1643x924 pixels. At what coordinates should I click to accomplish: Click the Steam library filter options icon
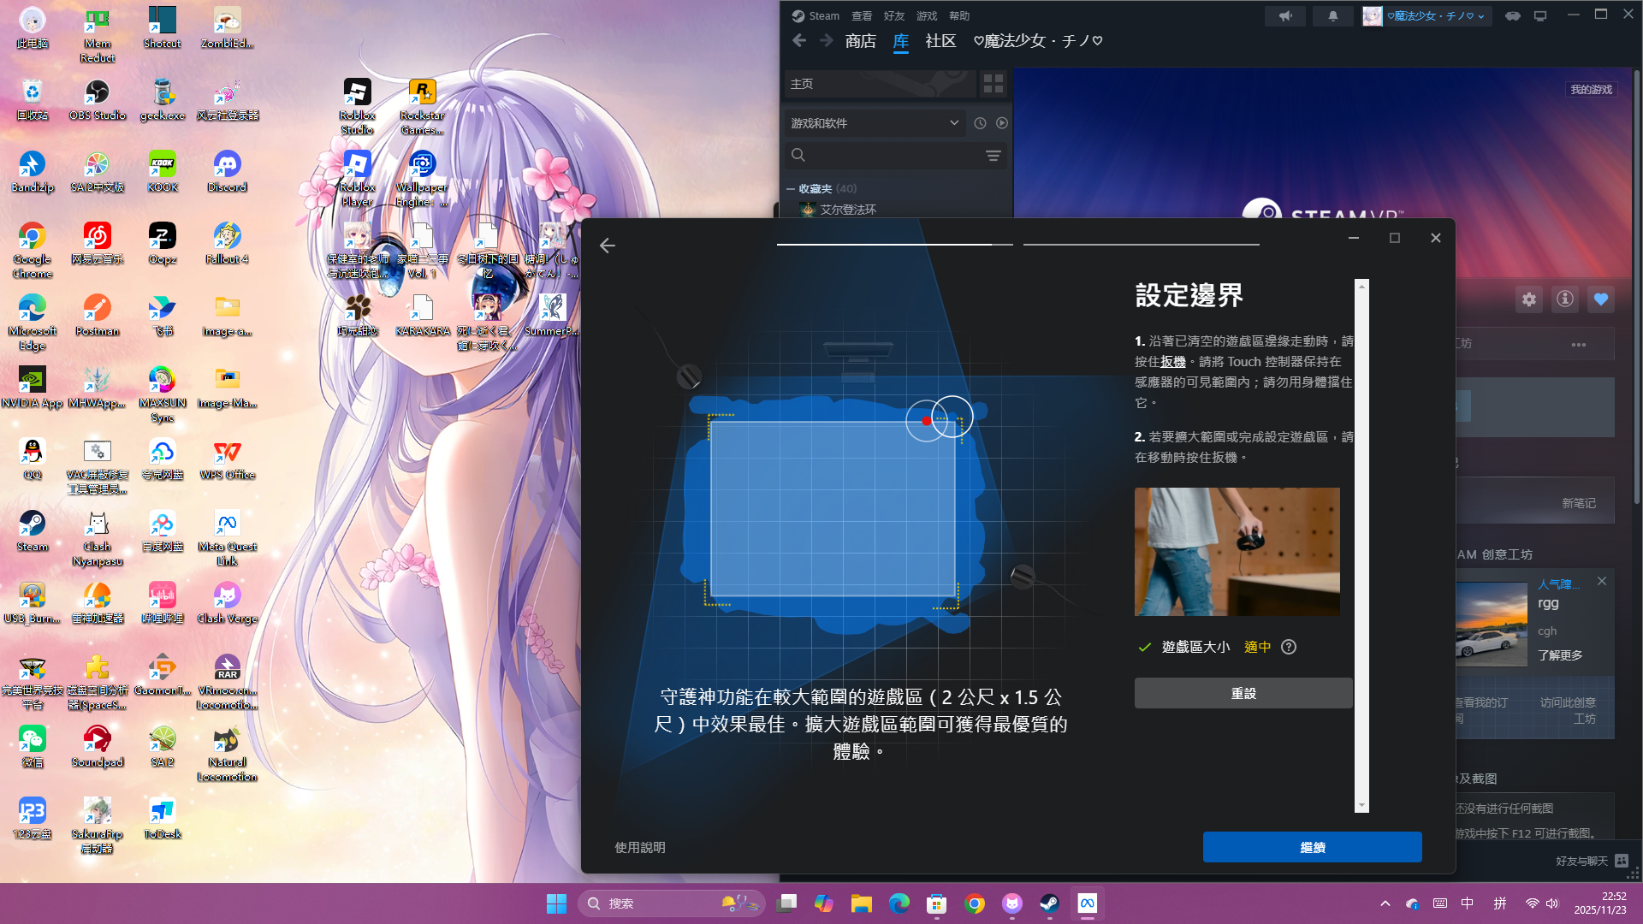[993, 156]
